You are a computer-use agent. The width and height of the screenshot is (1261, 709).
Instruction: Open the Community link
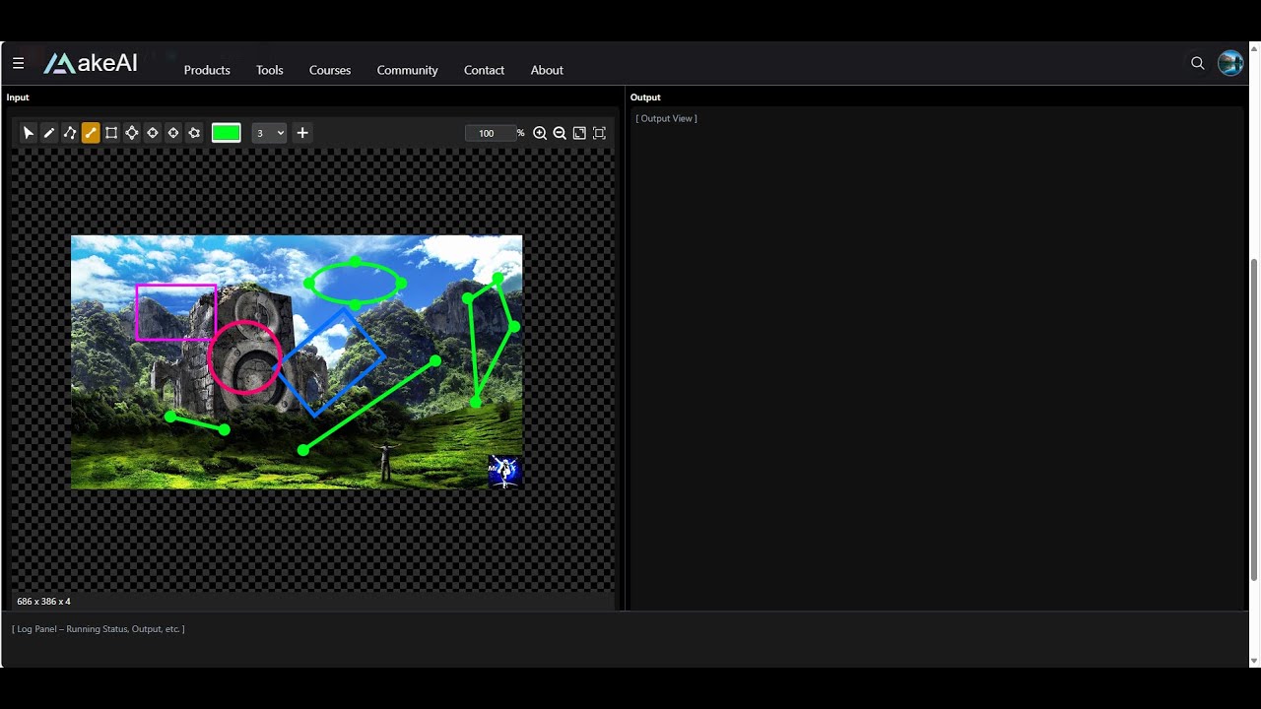pos(407,70)
